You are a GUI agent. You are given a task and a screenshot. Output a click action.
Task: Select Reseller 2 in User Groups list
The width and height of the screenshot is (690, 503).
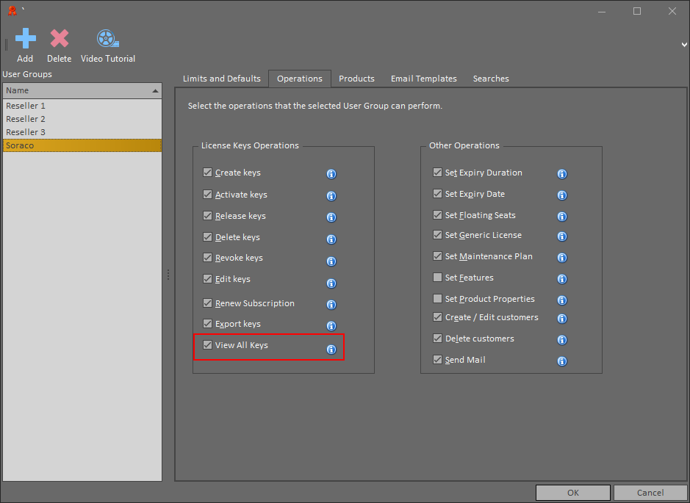coord(82,119)
